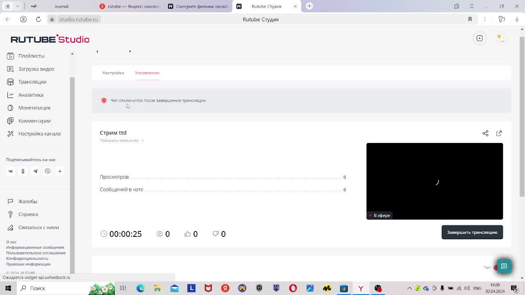The height and width of the screenshot is (295, 525).
Task: Open the Windows Start menu
Action: [8, 288]
